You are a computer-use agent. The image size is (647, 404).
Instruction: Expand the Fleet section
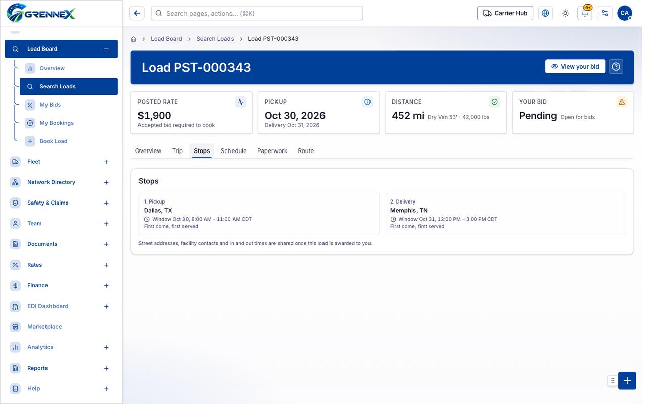point(106,162)
